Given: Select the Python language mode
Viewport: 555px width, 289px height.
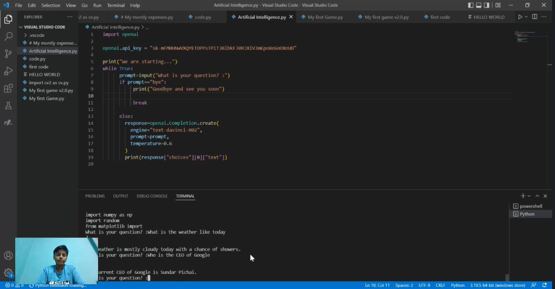Looking at the screenshot, I should [458, 285].
